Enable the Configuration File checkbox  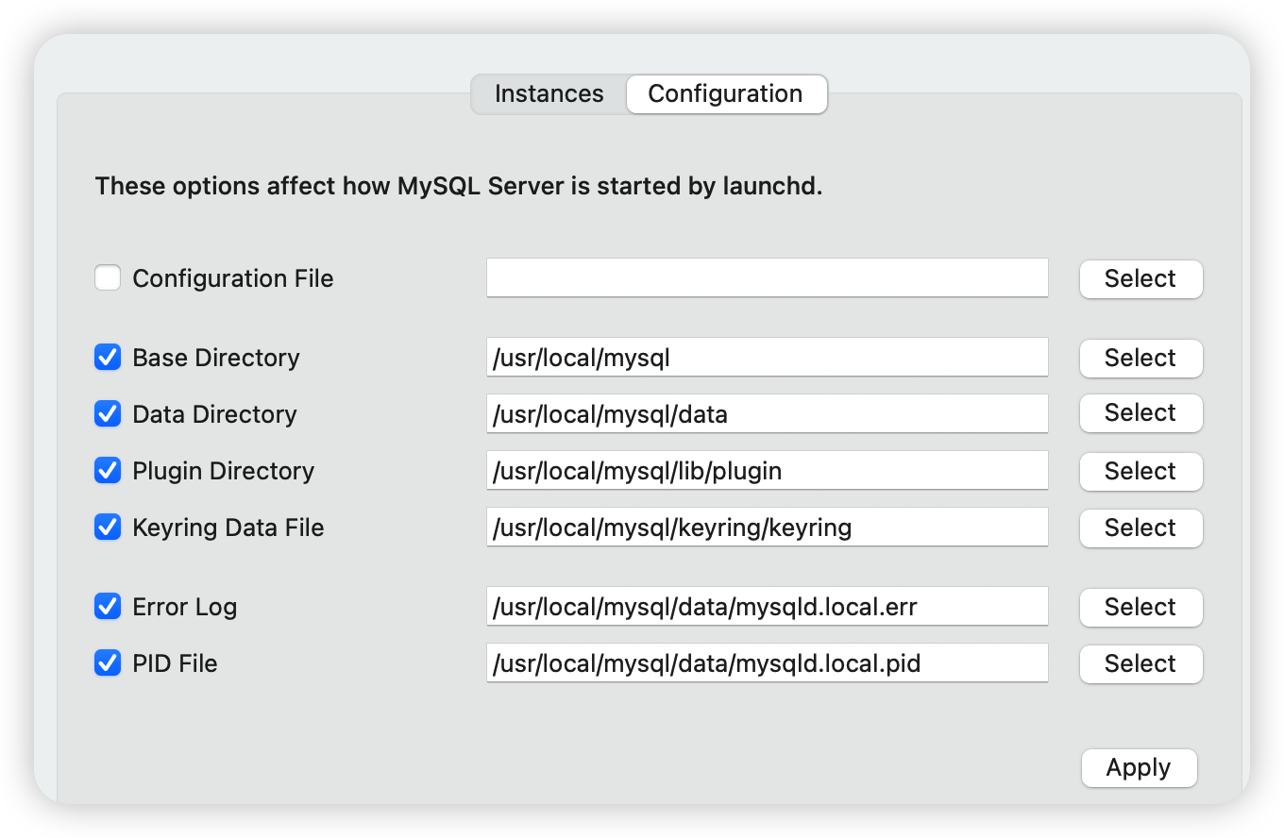click(x=108, y=278)
